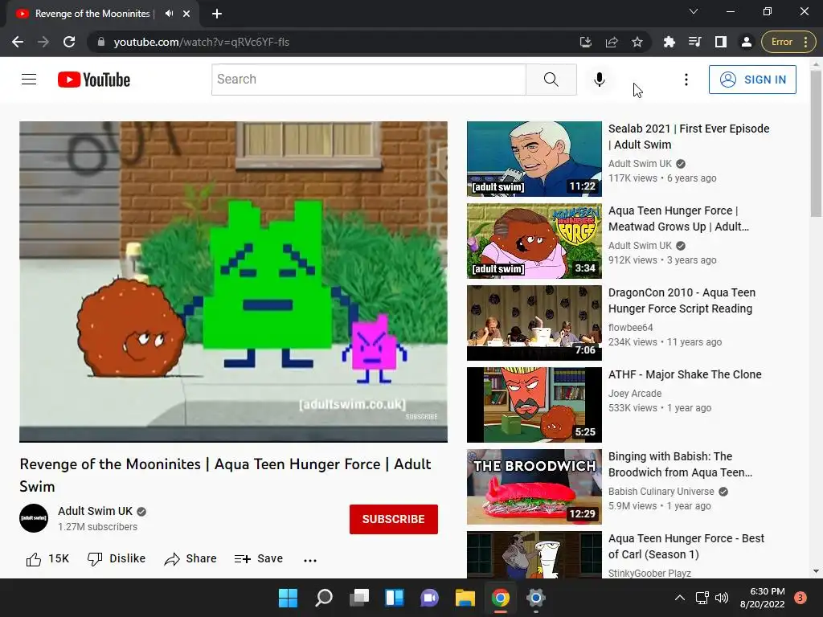Screen dimensions: 823x617
Task: Click 'ATHF - Major Shake The Clone' title
Action: (685, 374)
